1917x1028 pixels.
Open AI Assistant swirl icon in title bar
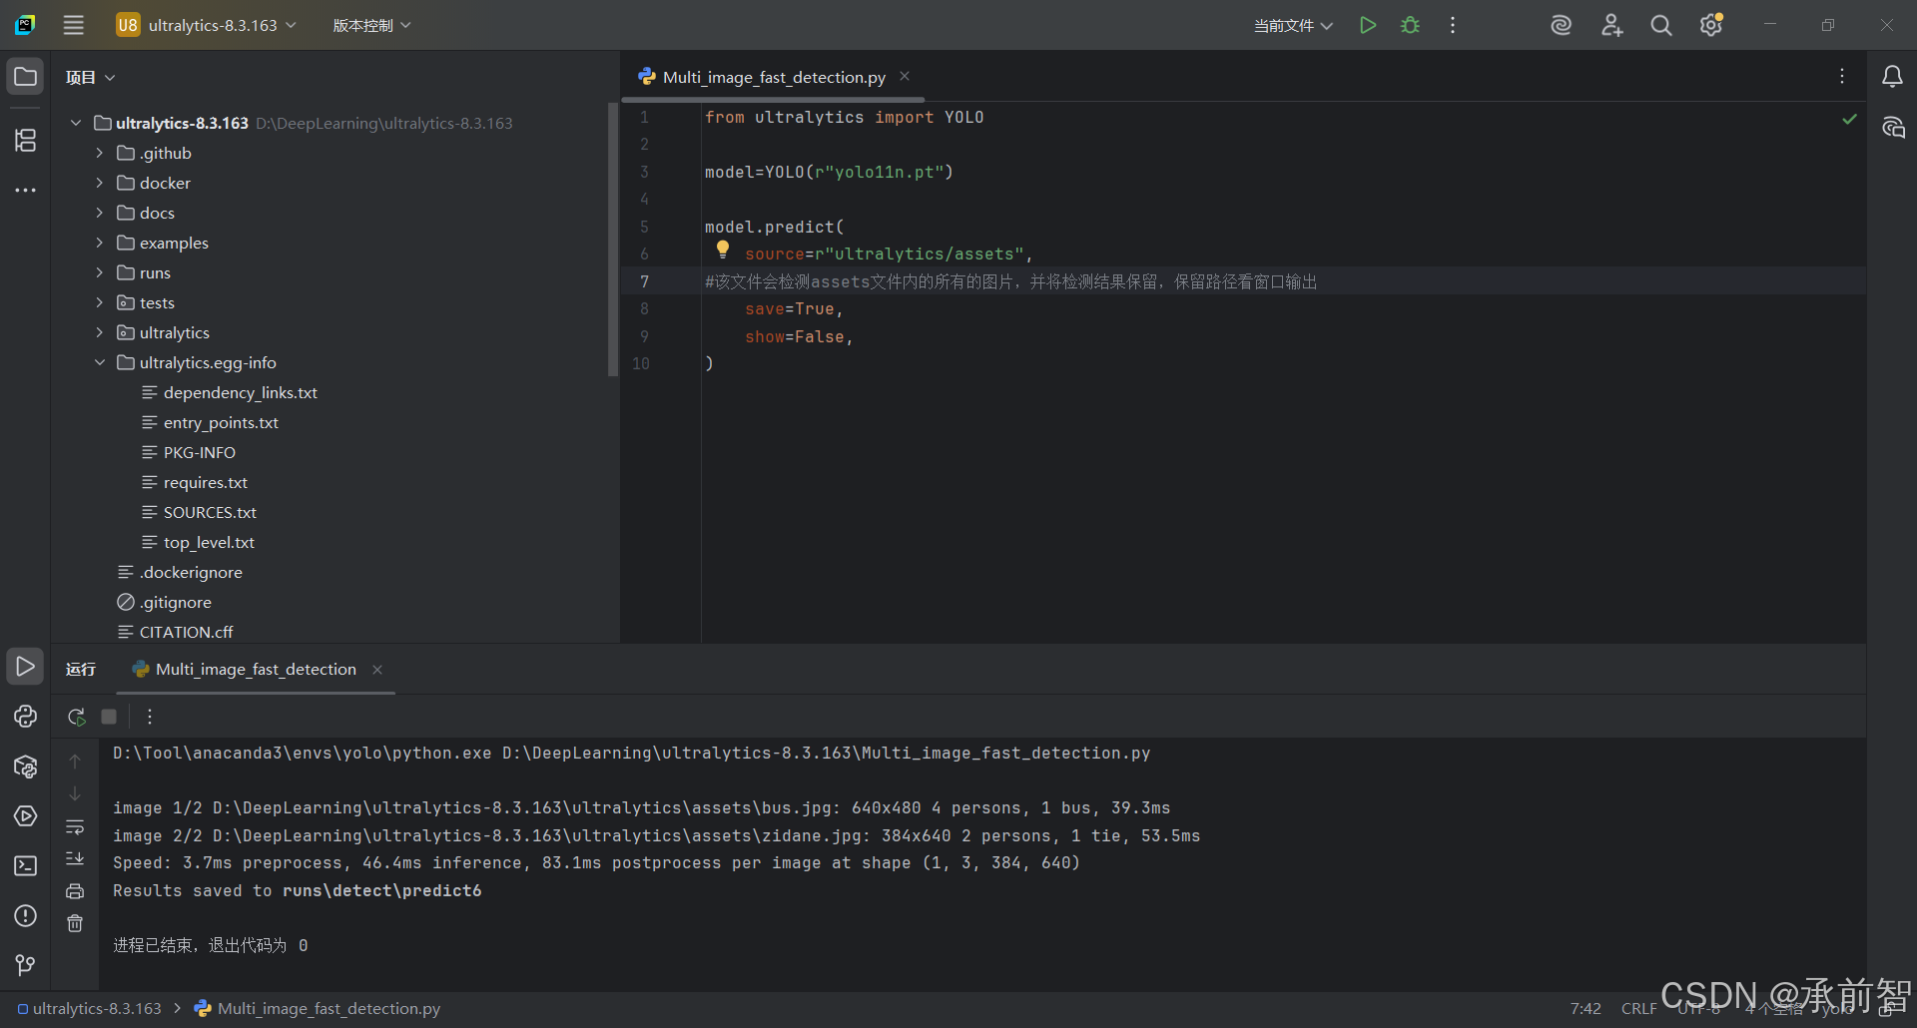[1562, 25]
